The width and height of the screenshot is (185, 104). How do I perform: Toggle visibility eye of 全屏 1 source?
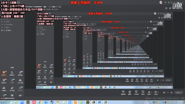click(2, 30)
